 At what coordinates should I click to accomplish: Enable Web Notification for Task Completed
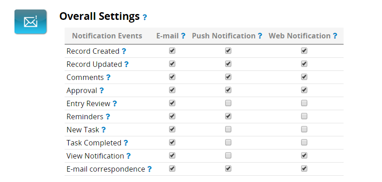tap(304, 142)
